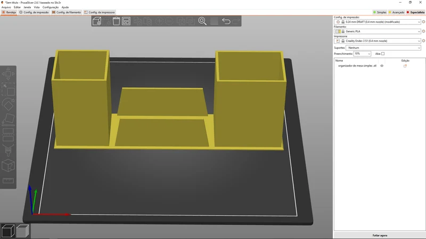
Task: Hide organizador de mesa simples object
Action: pyautogui.click(x=382, y=66)
